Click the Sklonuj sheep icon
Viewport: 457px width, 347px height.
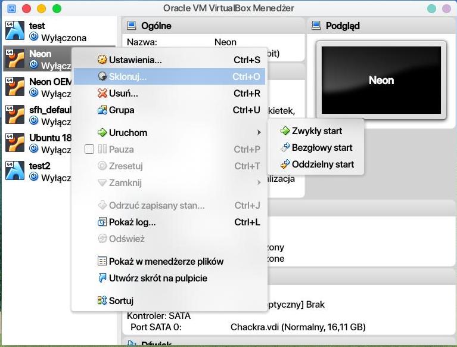click(x=102, y=76)
